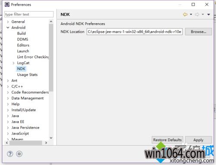Viewport: 216px width, 165px height.
Task: Open the back history dropdown arrow
Action: [x=191, y=14]
